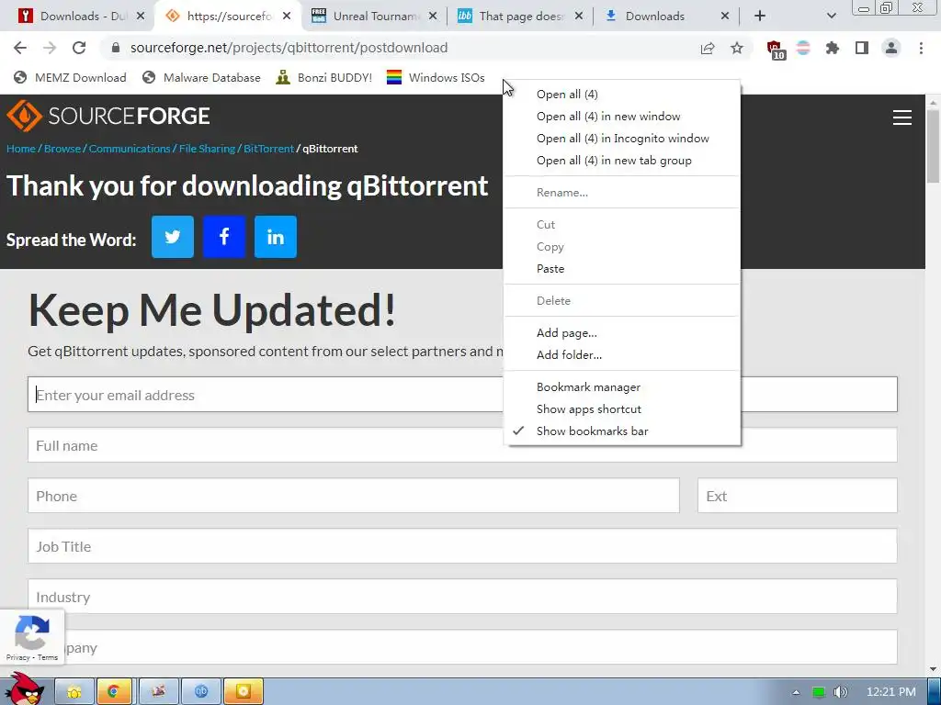The width and height of the screenshot is (941, 705).
Task: Open Bookmark manager from menu
Action: click(622, 387)
